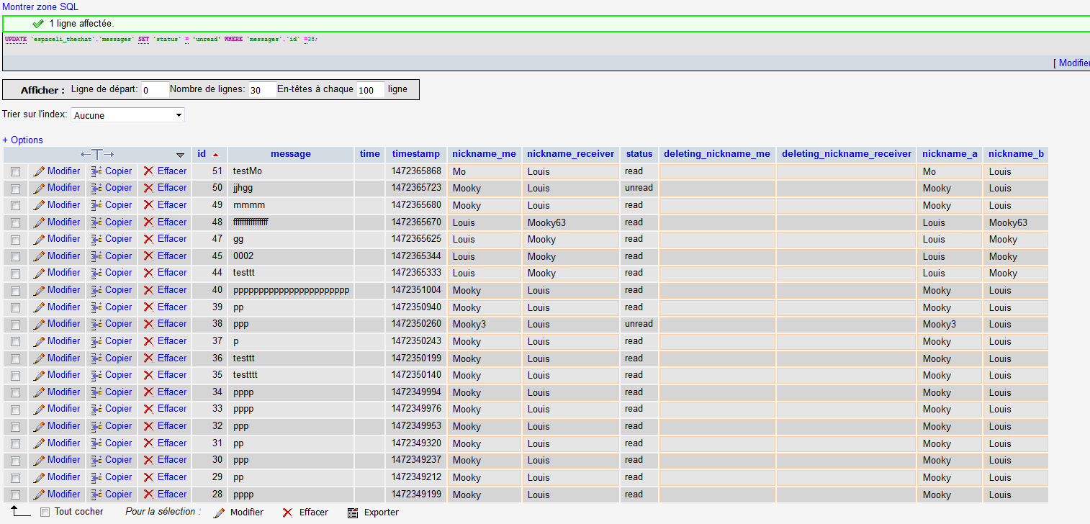Click the long 'ppppp…' message cell in row id 40
This screenshot has height=524, width=1090.
coord(291,290)
